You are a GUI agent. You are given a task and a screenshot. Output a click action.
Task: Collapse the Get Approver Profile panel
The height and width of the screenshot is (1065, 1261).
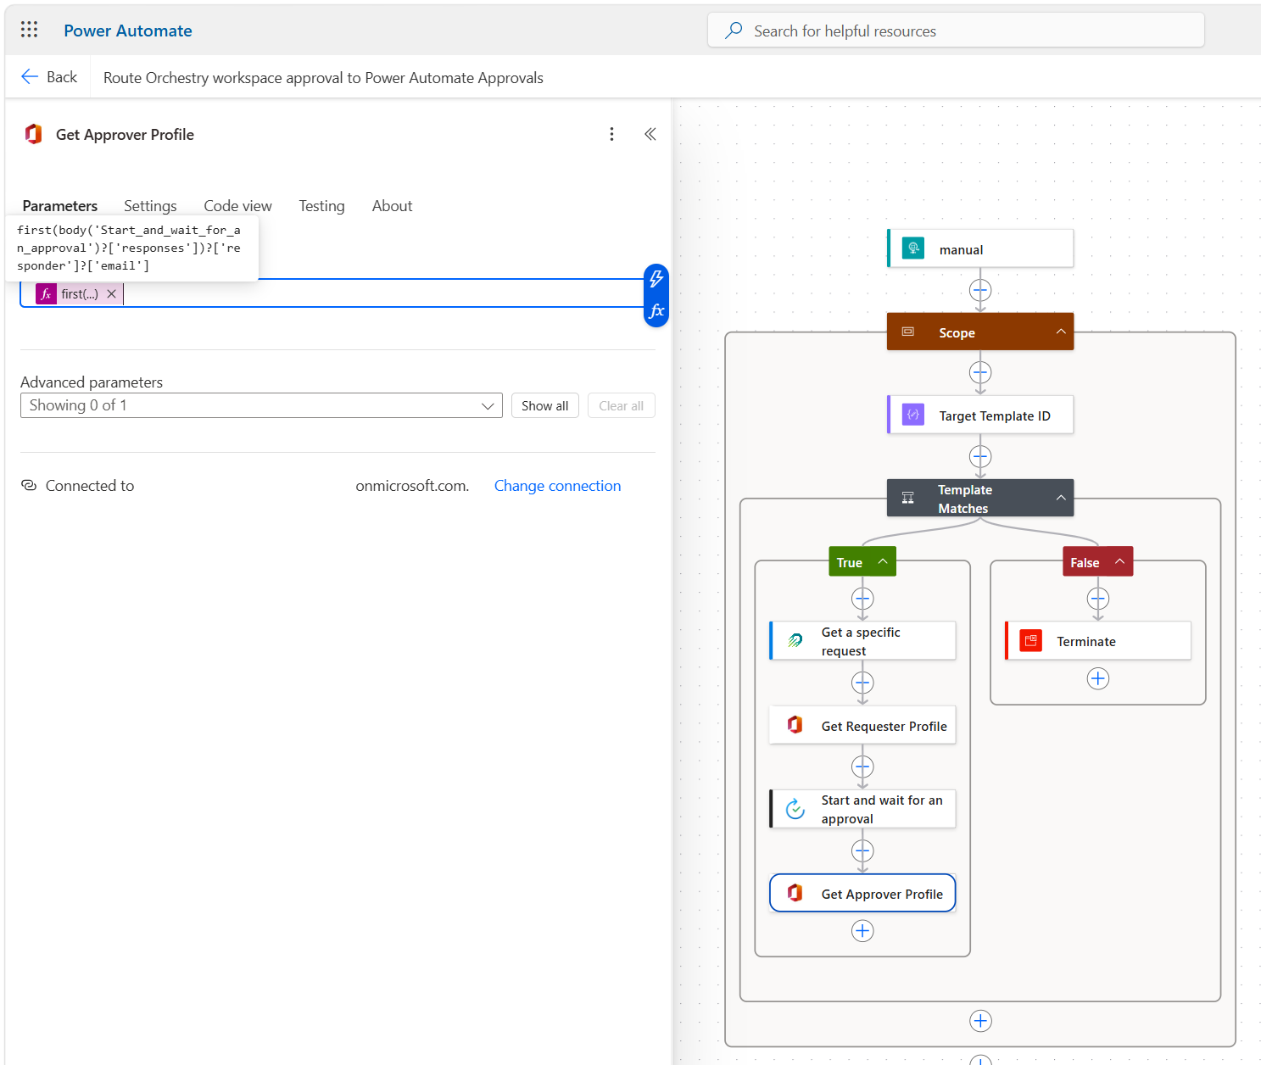[650, 134]
